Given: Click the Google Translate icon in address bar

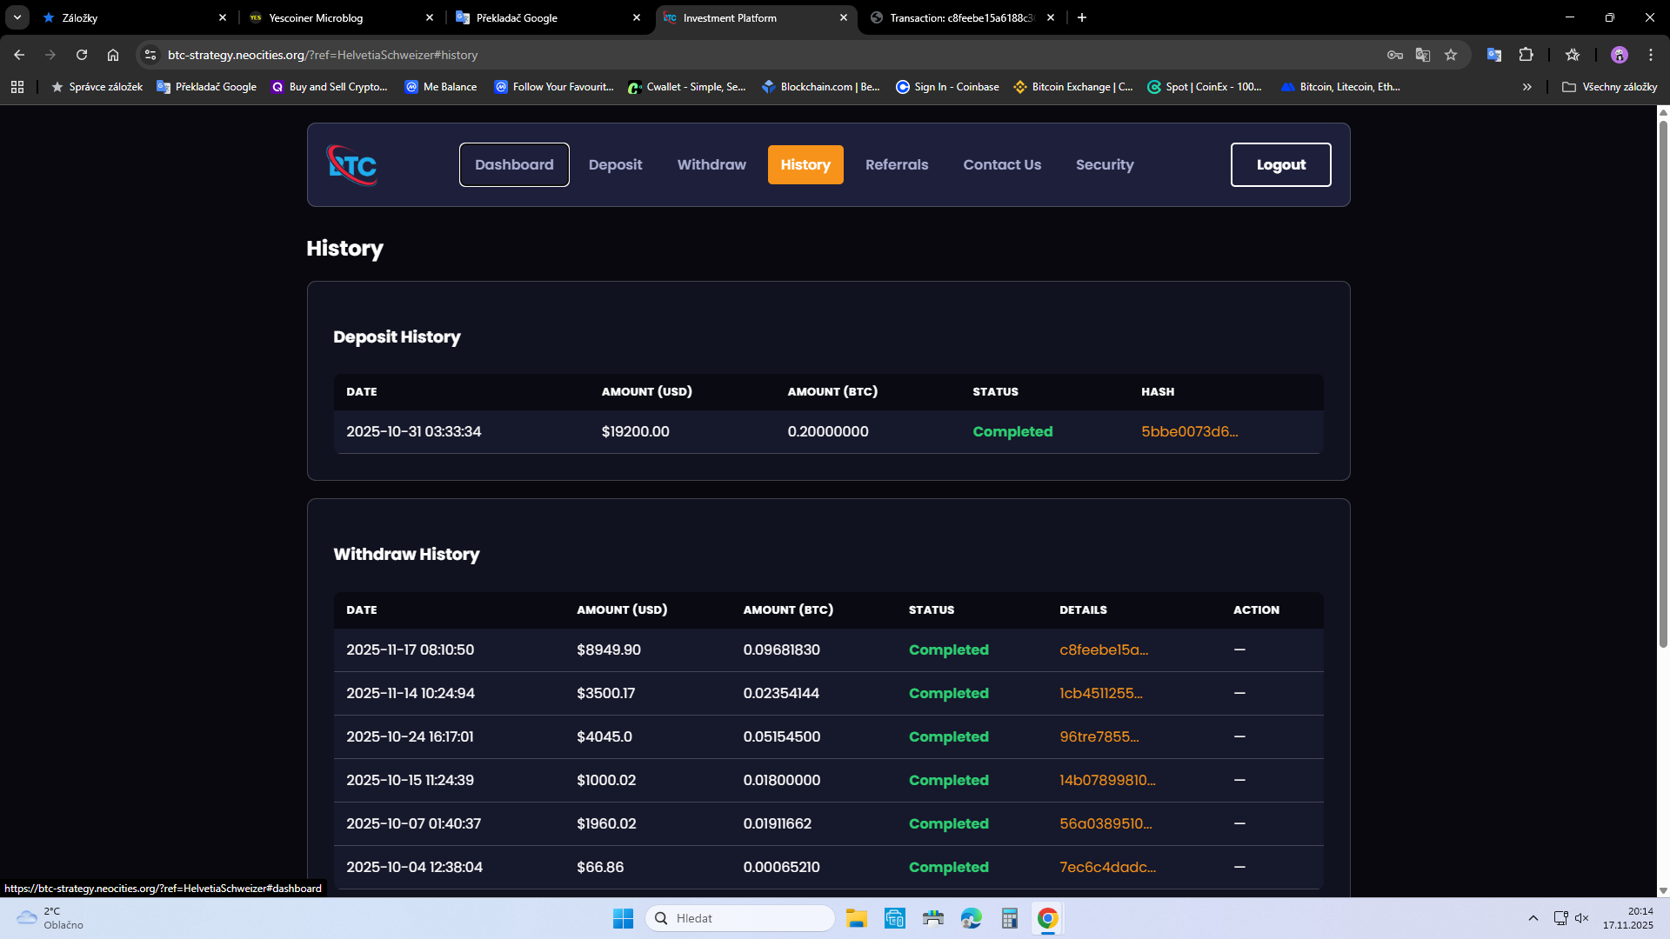Looking at the screenshot, I should pyautogui.click(x=1423, y=55).
